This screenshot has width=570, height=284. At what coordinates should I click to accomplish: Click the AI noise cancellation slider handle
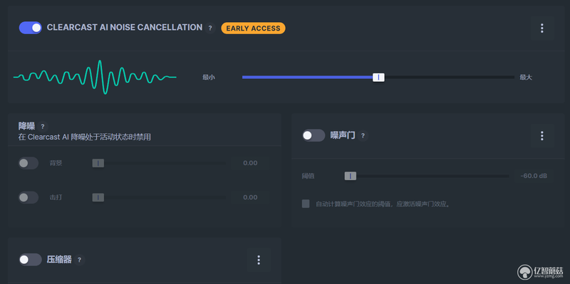pyautogui.click(x=378, y=77)
